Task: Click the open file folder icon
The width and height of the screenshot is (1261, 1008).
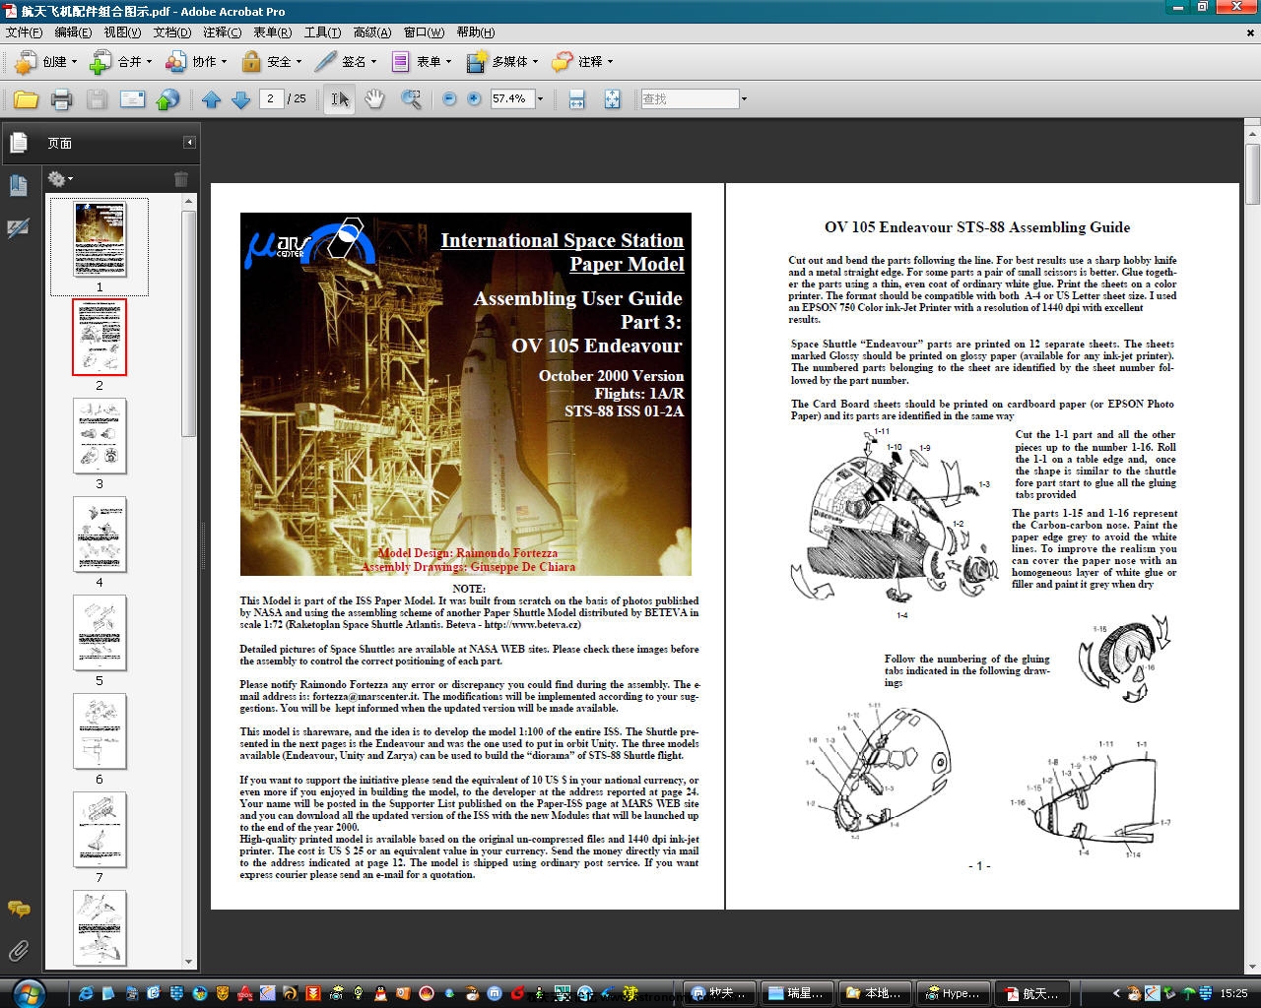Action: 27,99
